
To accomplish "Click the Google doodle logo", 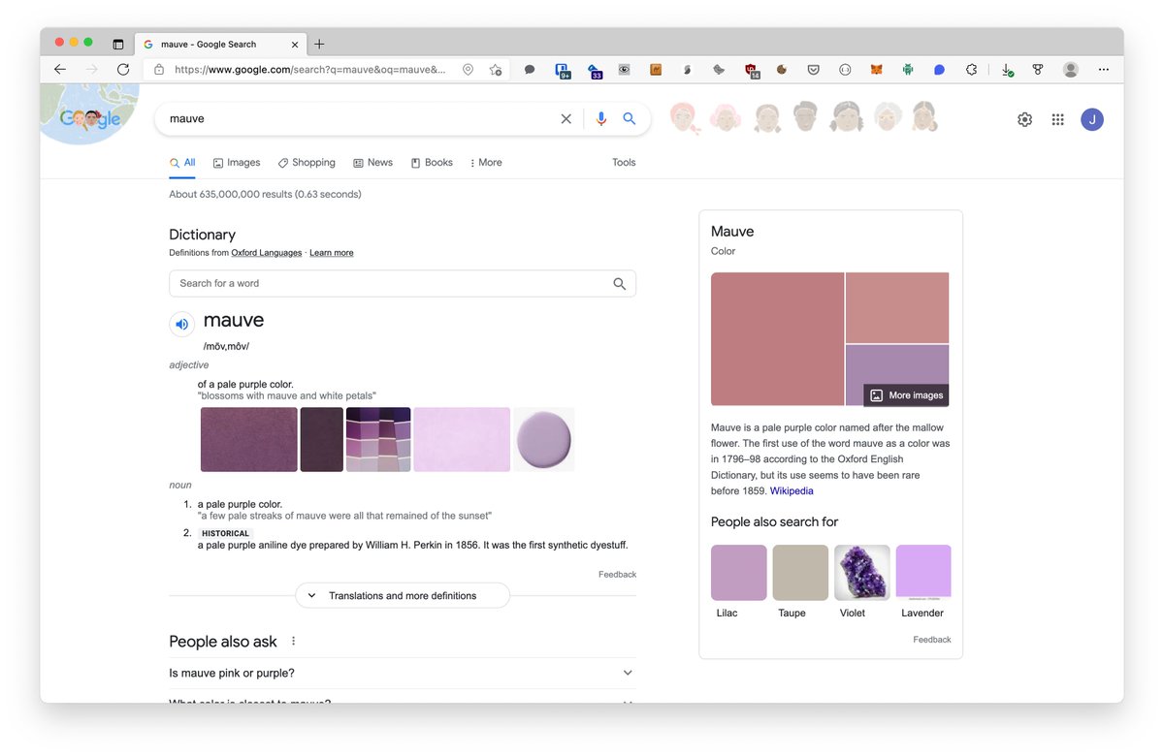I will 90,116.
